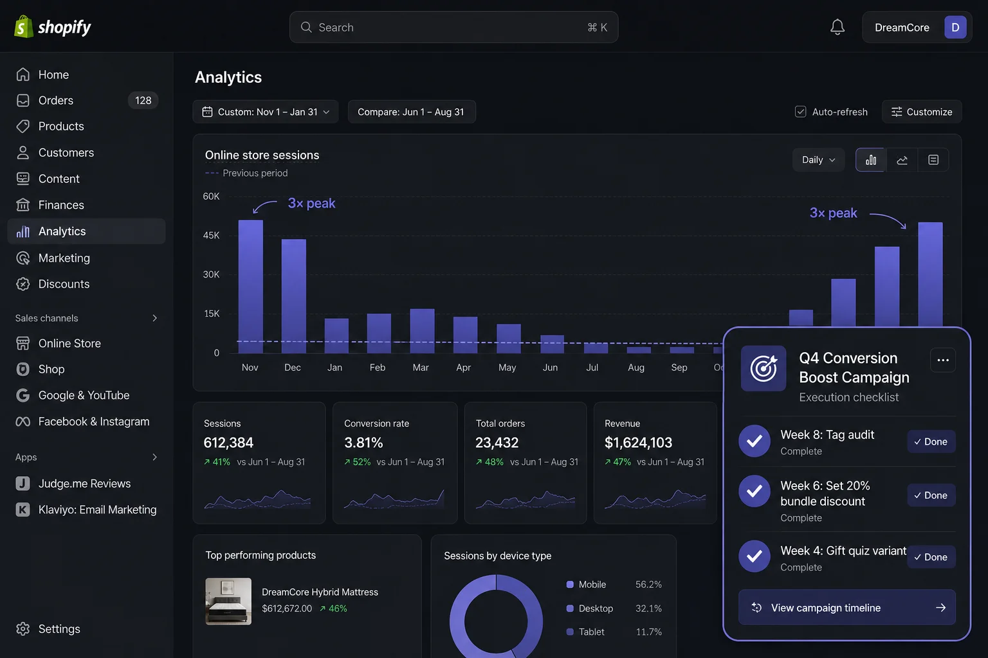Screen dimensions: 988x658
Task: Click the Finances bank icon
Action: pyautogui.click(x=23, y=205)
